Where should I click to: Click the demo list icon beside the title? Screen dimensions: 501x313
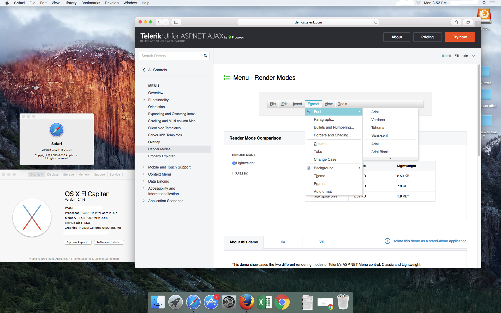click(227, 77)
